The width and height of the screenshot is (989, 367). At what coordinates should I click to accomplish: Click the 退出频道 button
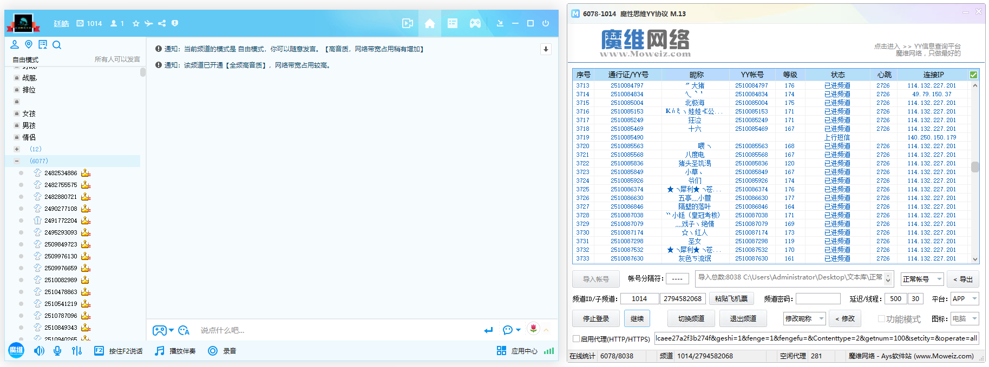(743, 319)
